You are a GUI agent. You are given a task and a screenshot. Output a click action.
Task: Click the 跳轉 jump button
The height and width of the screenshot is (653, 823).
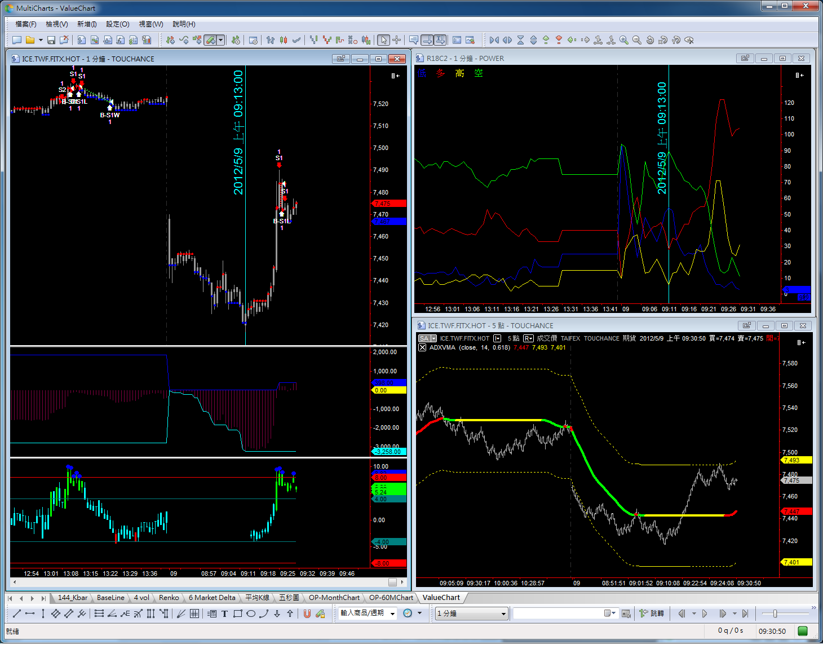coord(652,614)
